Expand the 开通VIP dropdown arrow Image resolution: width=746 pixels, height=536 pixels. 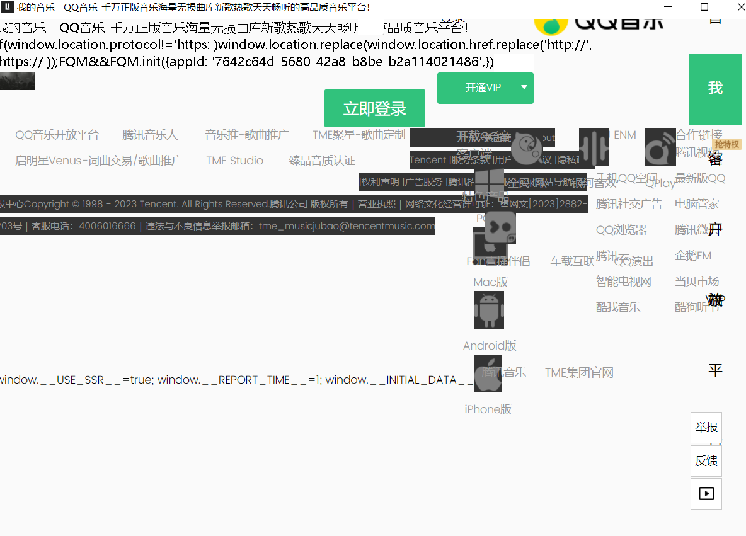524,88
